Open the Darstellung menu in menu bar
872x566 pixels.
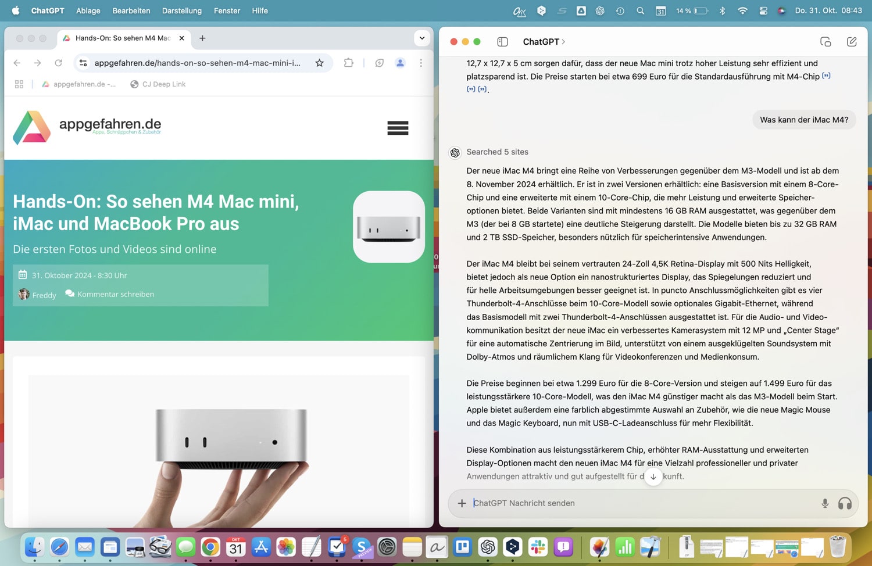[x=181, y=10]
